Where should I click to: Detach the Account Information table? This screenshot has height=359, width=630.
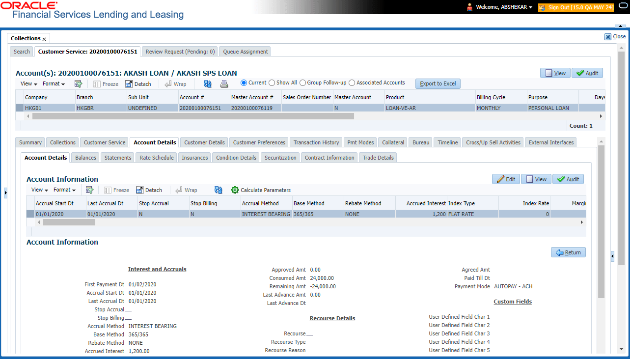click(x=149, y=190)
